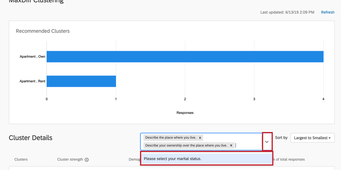
Task: Click the 'Apartment, Own' blue bar
Action: coord(185,56)
